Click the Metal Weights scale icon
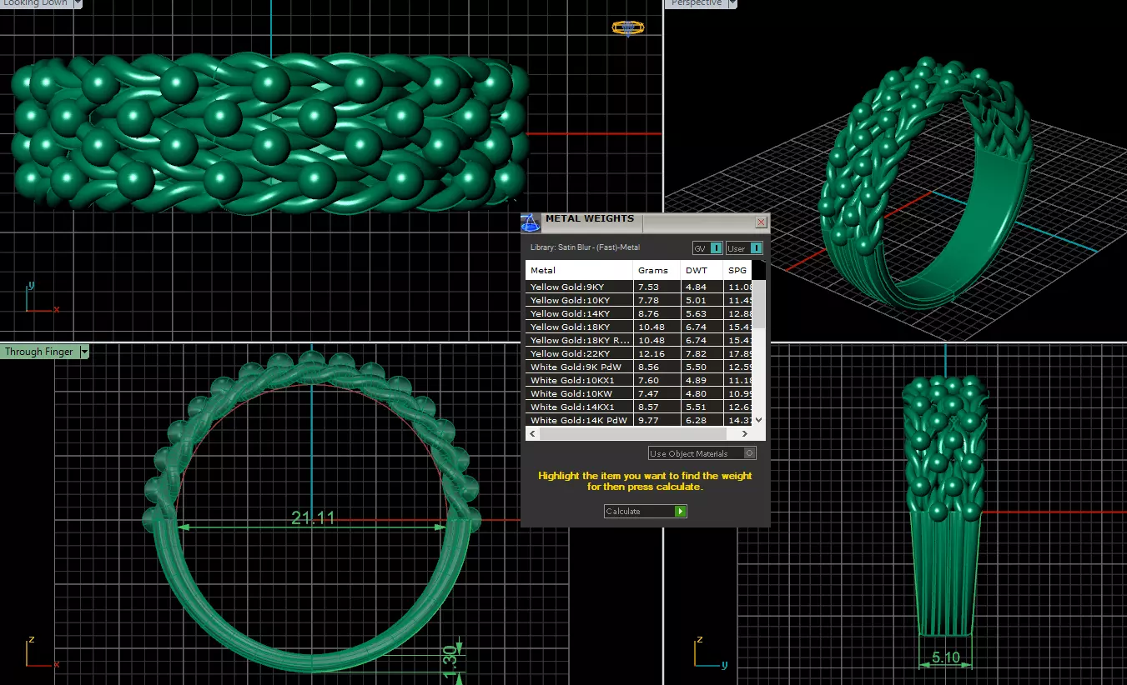 click(530, 223)
